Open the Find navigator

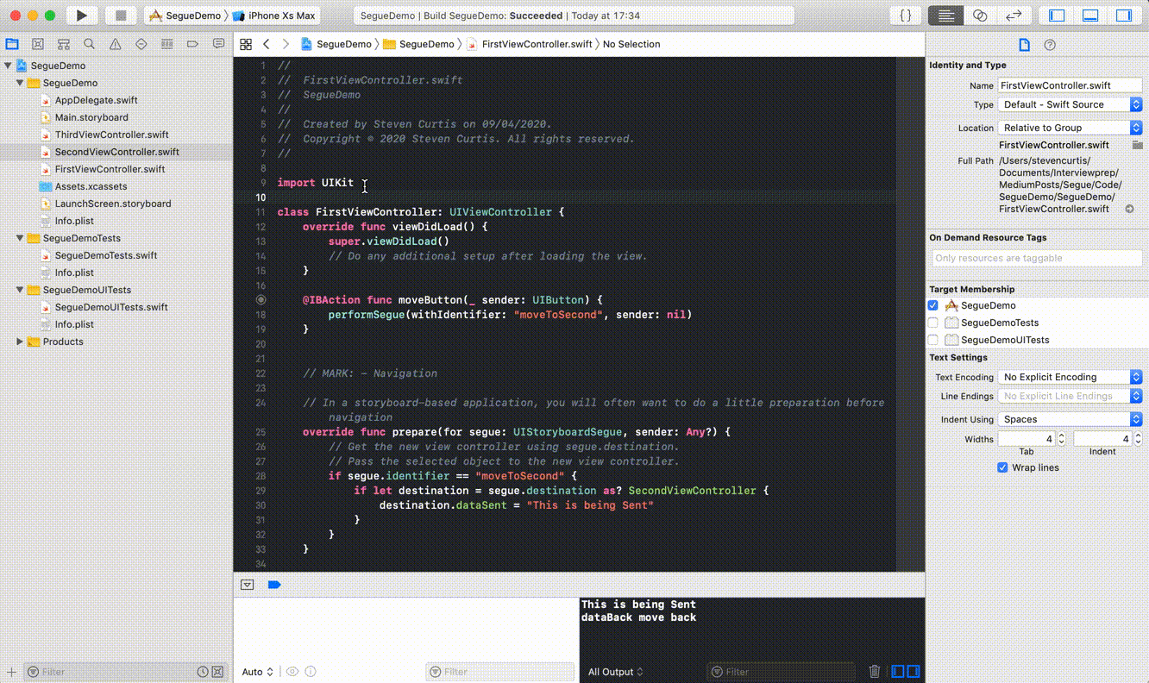(x=90, y=44)
